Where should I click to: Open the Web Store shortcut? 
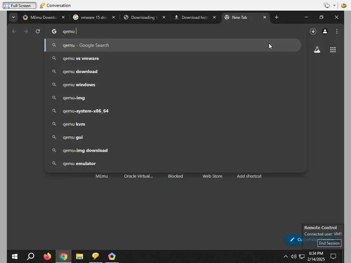coord(213,176)
